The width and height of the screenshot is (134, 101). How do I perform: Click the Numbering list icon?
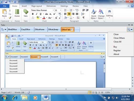pyautogui.click(x=71, y=10)
